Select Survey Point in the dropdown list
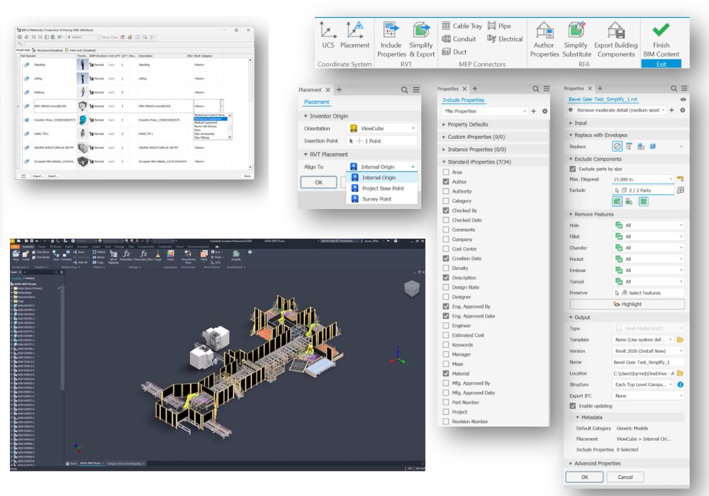709x496 pixels. (376, 199)
